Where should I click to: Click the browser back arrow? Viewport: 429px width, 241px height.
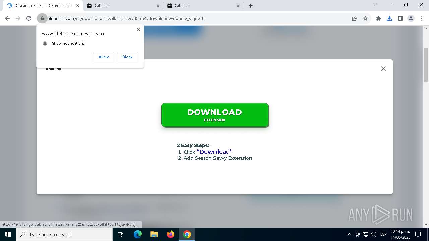click(7, 18)
